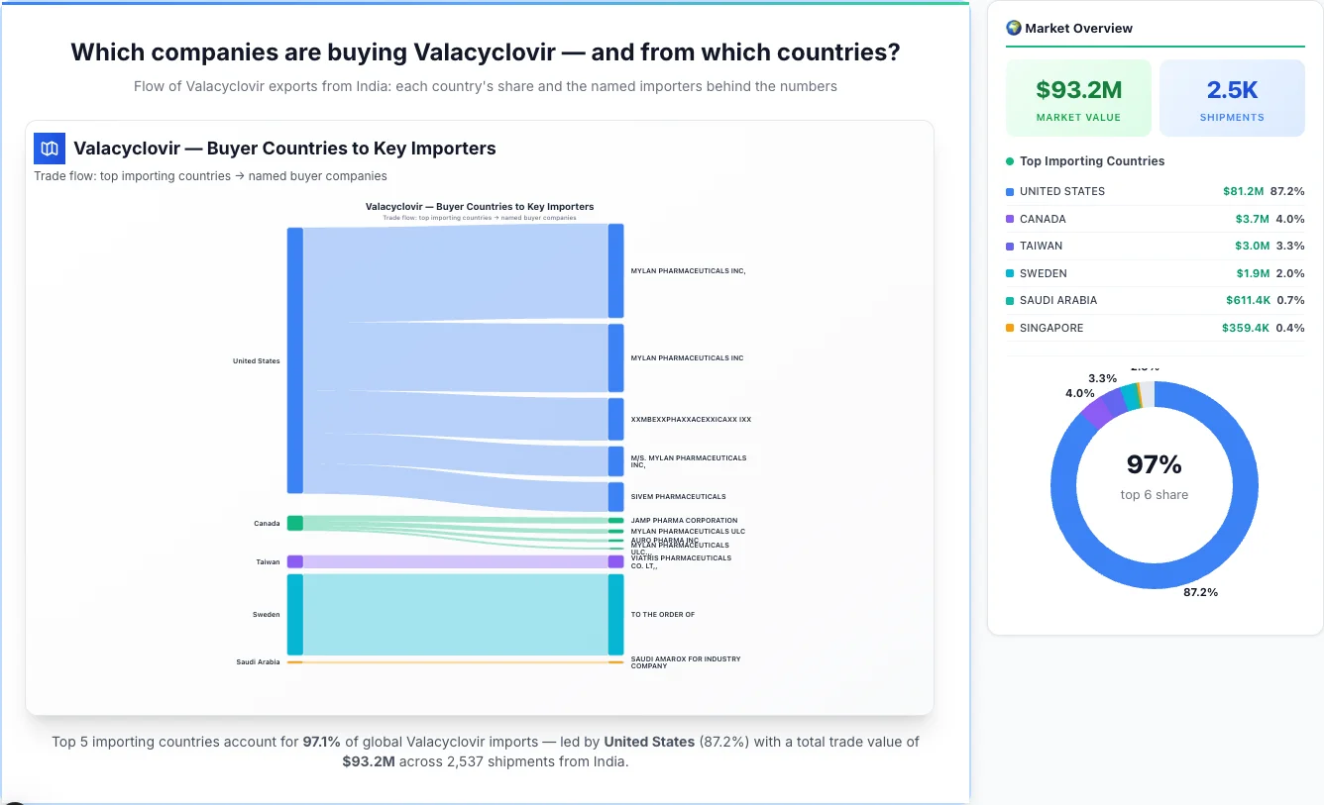Click the teal Sweden legend marker

point(1008,273)
